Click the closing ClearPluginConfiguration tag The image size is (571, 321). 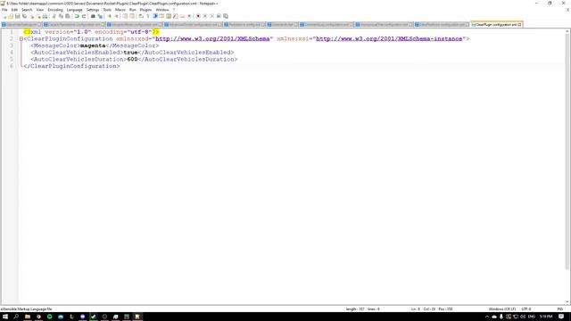(71, 66)
